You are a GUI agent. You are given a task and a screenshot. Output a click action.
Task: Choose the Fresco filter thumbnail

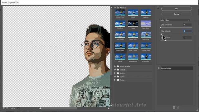(x=133, y=24)
